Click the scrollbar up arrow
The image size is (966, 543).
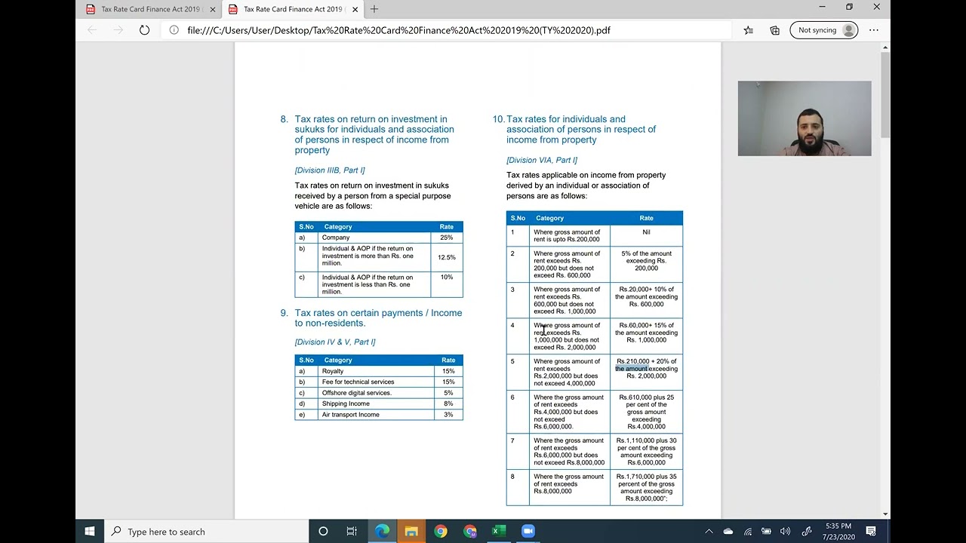(885, 48)
